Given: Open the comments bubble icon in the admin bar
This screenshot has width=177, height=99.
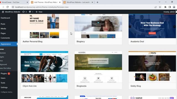Looking at the screenshot, I should pyautogui.click(x=31, y=12).
